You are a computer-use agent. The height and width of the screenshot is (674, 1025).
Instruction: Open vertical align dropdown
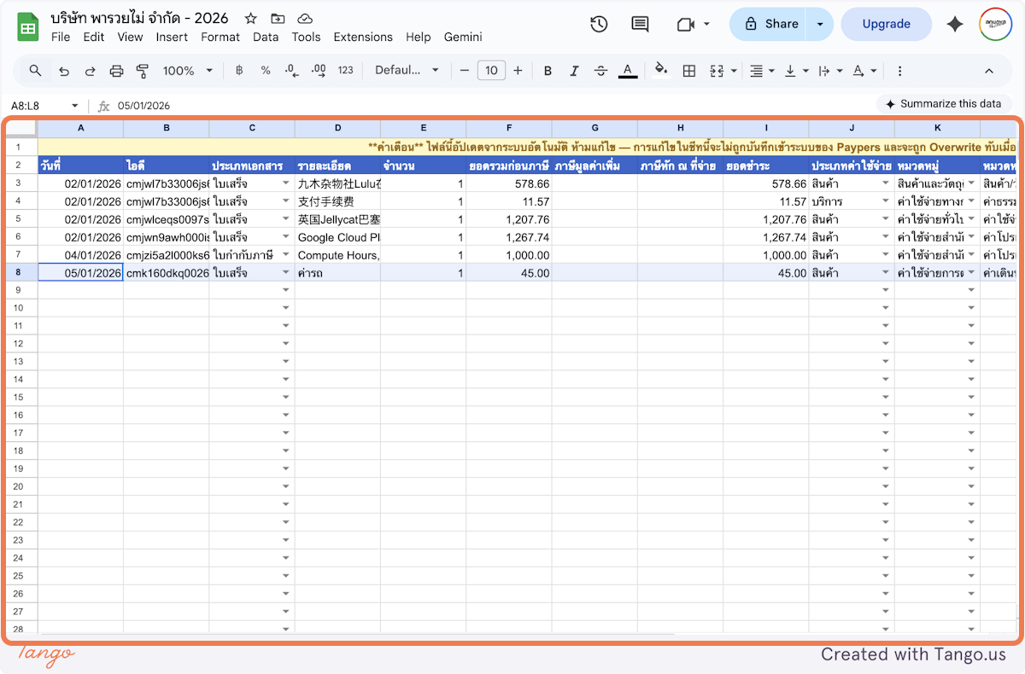(796, 71)
